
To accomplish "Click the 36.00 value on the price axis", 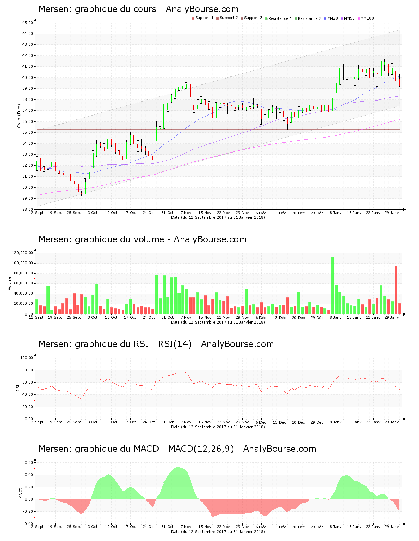I will pos(28,121).
